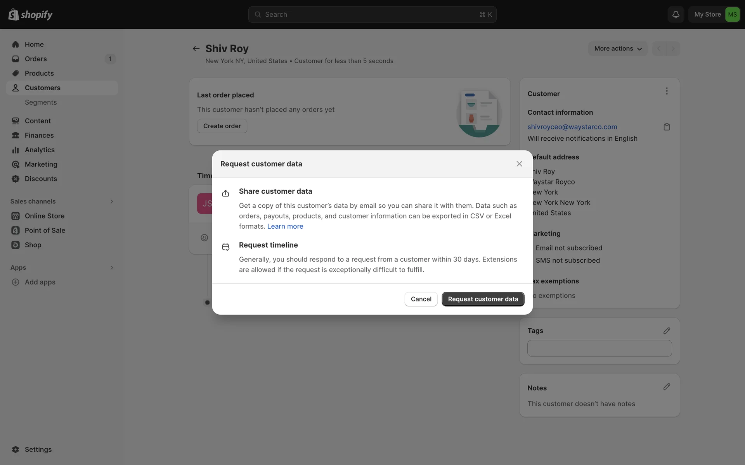Click the Tags input field
Image resolution: width=745 pixels, height=465 pixels.
click(x=599, y=348)
